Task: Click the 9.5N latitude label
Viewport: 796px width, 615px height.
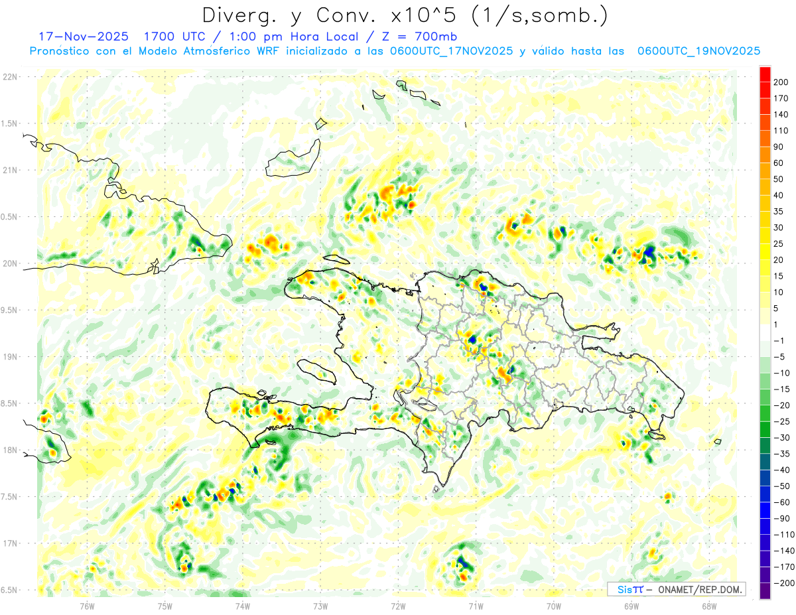Action: (x=9, y=310)
